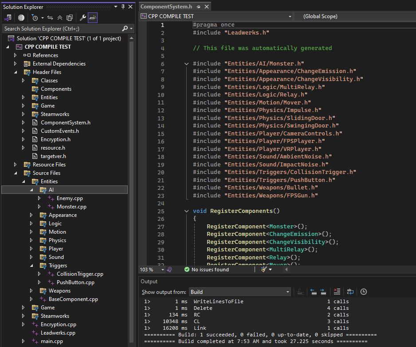
Task: Collapse the Triggers folder node
Action: pos(31,266)
